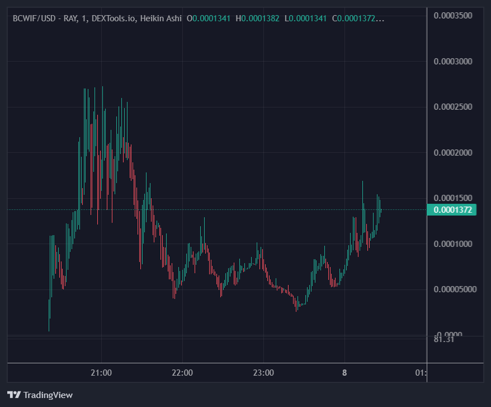Select the BCWIF/USD symbol title
The height and width of the screenshot is (407, 491).
[34, 18]
